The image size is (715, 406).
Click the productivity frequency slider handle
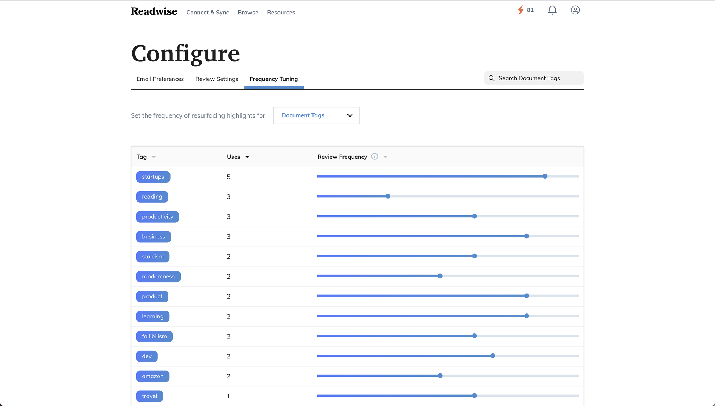[x=474, y=216]
